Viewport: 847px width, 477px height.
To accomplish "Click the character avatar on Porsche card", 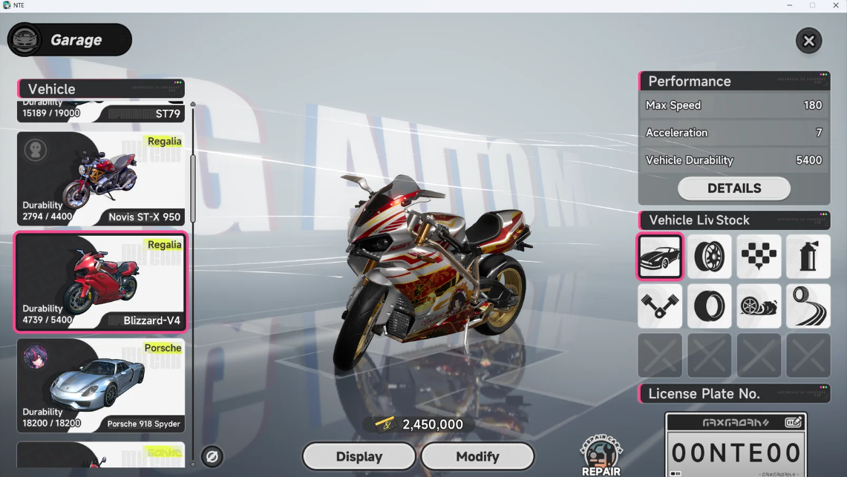I will click(35, 357).
